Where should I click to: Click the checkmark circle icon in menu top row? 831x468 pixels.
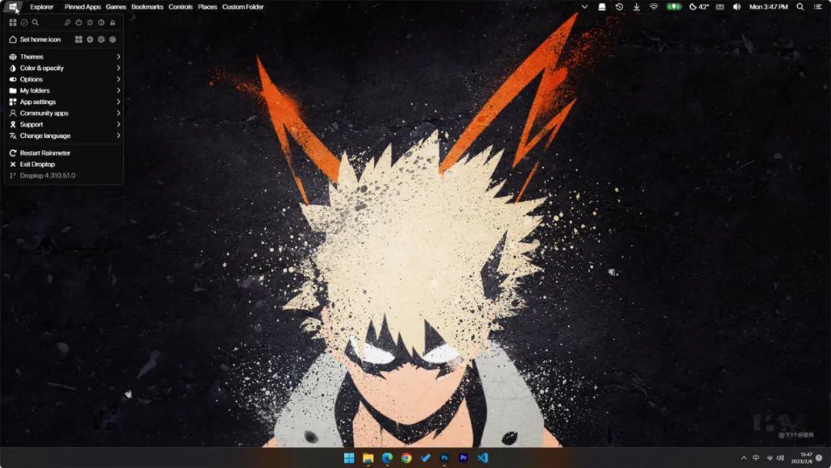click(24, 23)
